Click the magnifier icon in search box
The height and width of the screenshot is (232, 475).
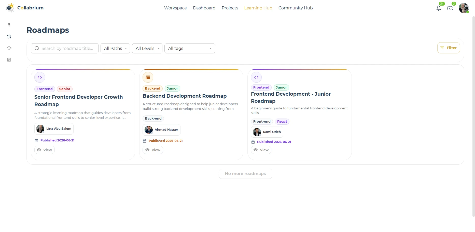[x=37, y=48]
